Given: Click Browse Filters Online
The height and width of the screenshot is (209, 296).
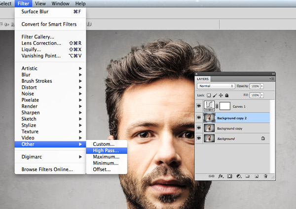Looking at the screenshot, I should [47, 170].
